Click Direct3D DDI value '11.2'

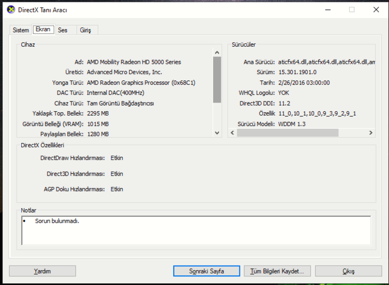point(284,103)
